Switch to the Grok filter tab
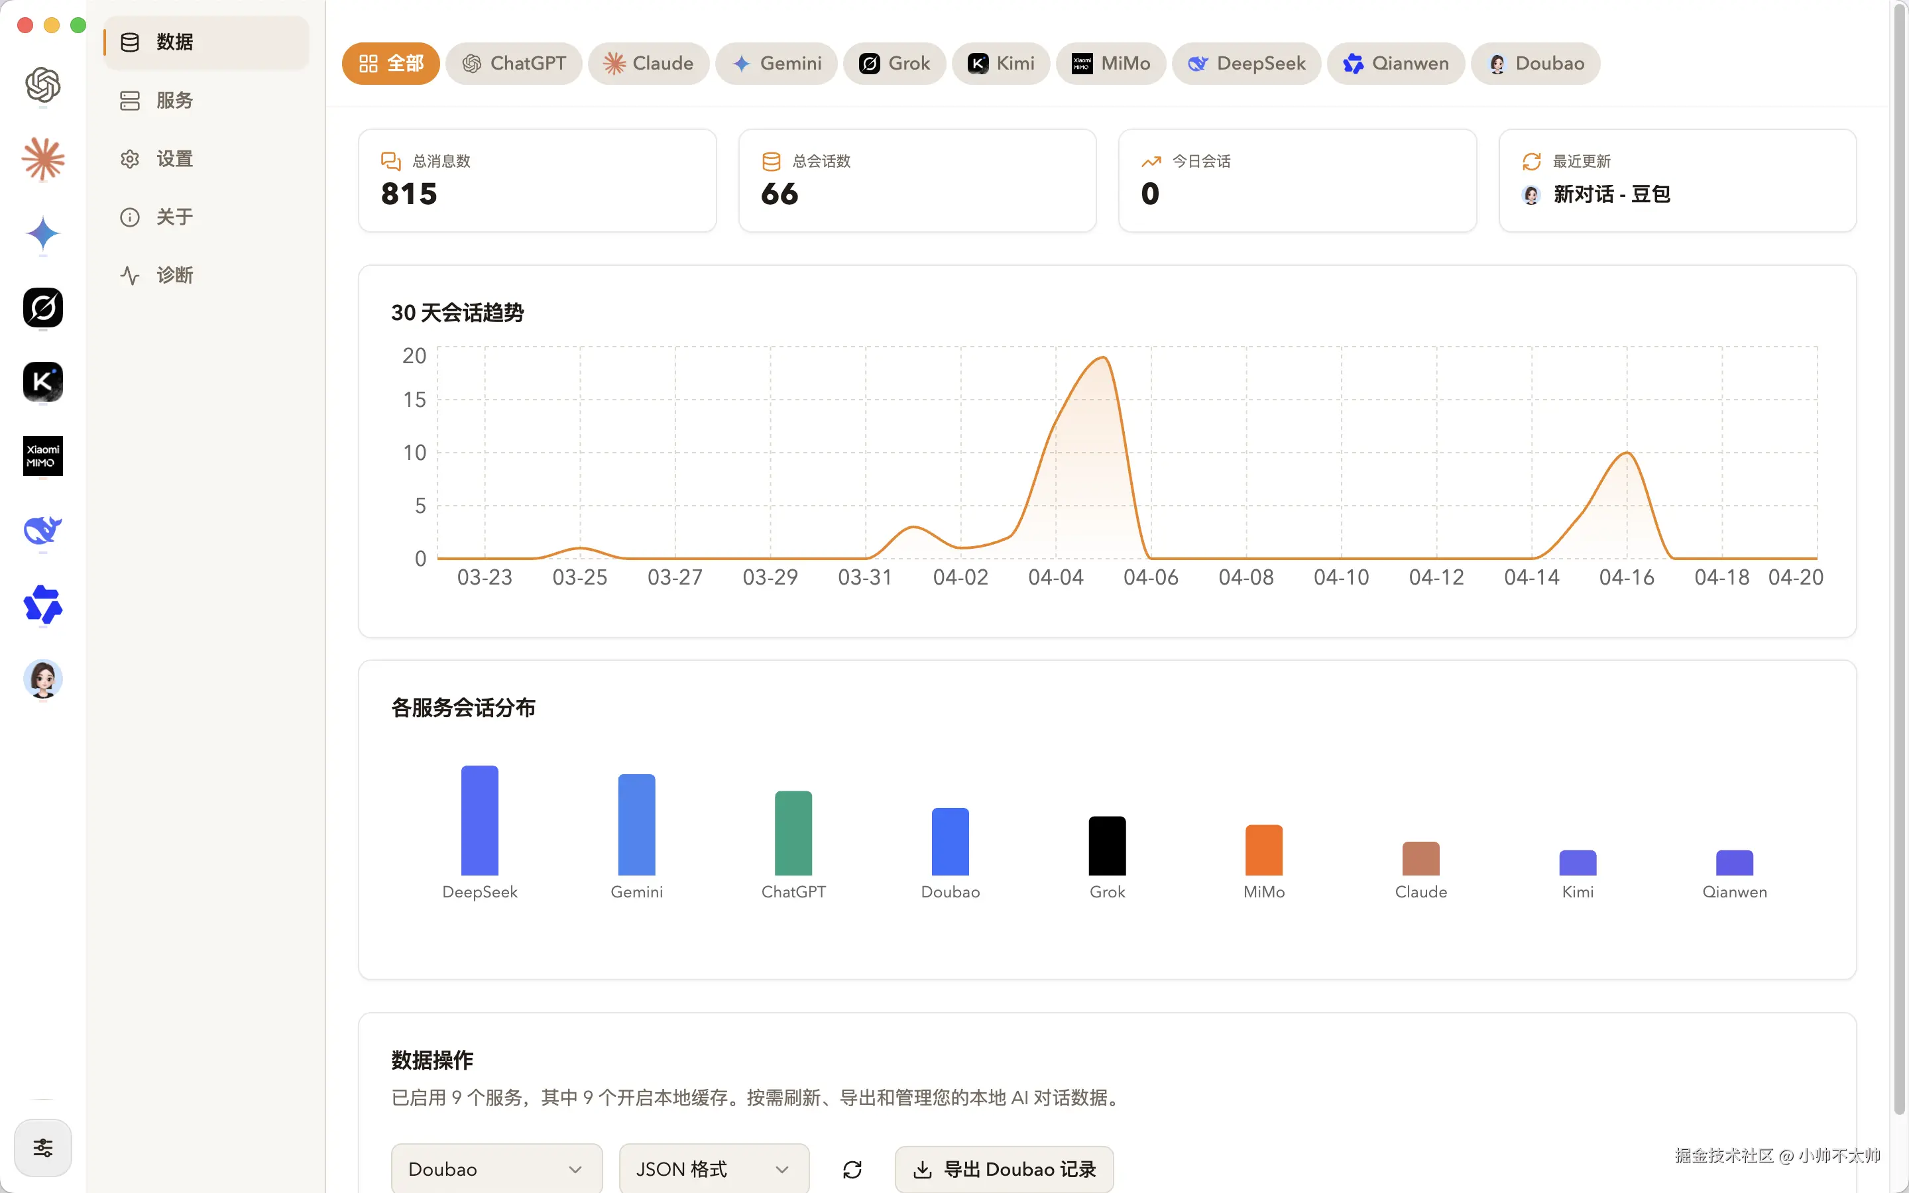This screenshot has width=1909, height=1193. 895,63
